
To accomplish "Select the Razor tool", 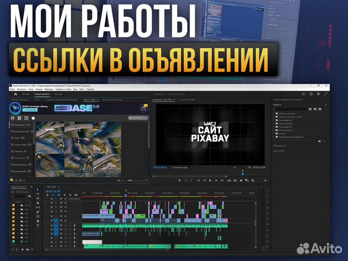I will (x=38, y=203).
